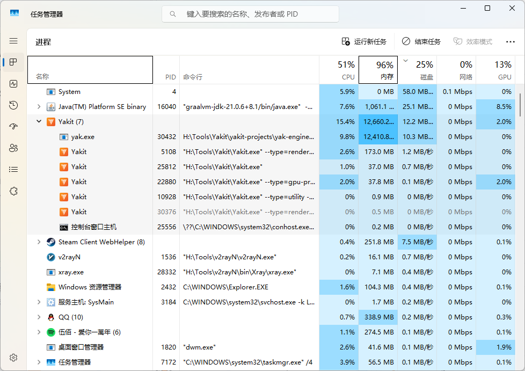Click yak.exe memory value 12,410.8
Screen dimensions: 525x371
point(378,137)
